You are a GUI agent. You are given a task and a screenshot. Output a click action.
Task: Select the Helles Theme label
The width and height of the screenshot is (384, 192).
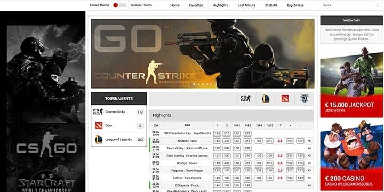coord(100,5)
